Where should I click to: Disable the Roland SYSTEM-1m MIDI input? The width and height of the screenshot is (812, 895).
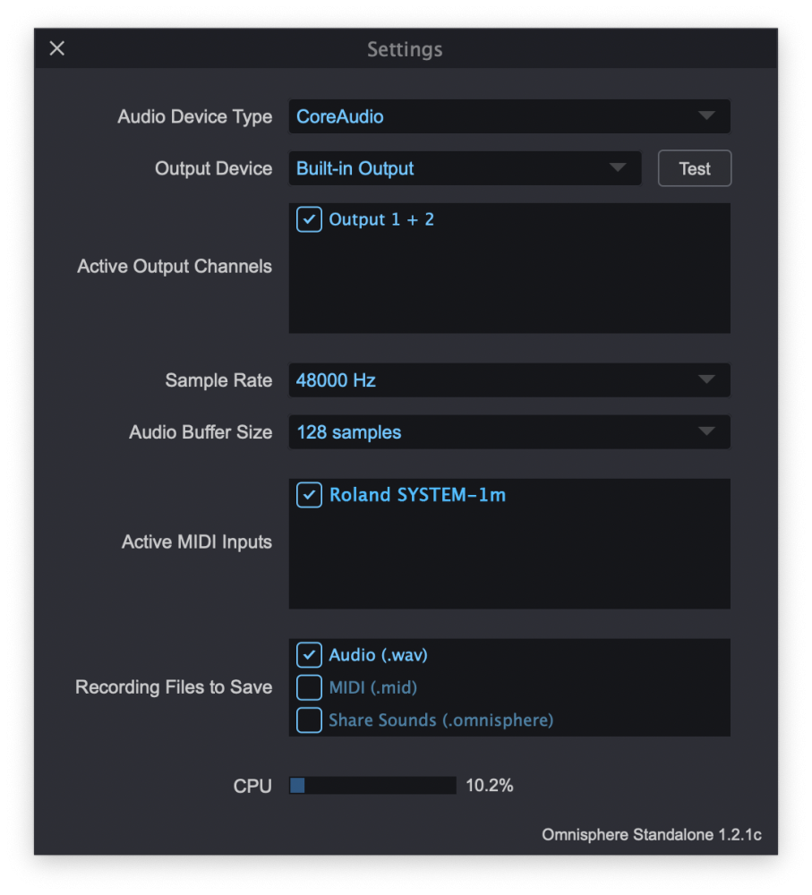coord(310,495)
